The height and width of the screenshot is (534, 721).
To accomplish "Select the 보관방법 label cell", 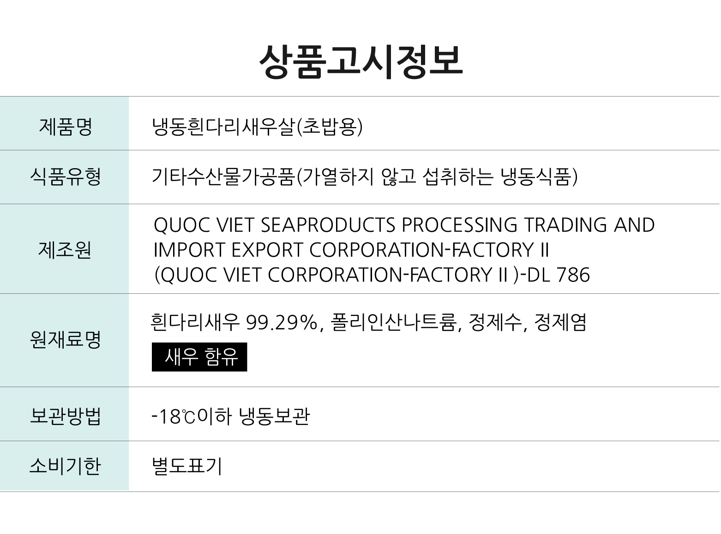I will pyautogui.click(x=64, y=414).
